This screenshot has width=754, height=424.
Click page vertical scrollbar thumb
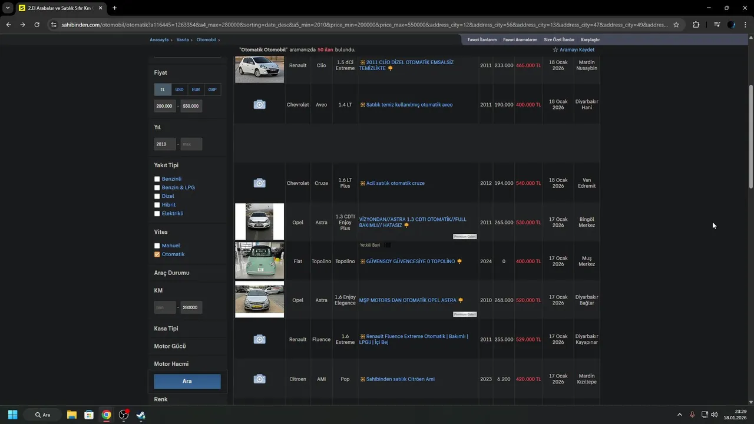click(x=750, y=137)
